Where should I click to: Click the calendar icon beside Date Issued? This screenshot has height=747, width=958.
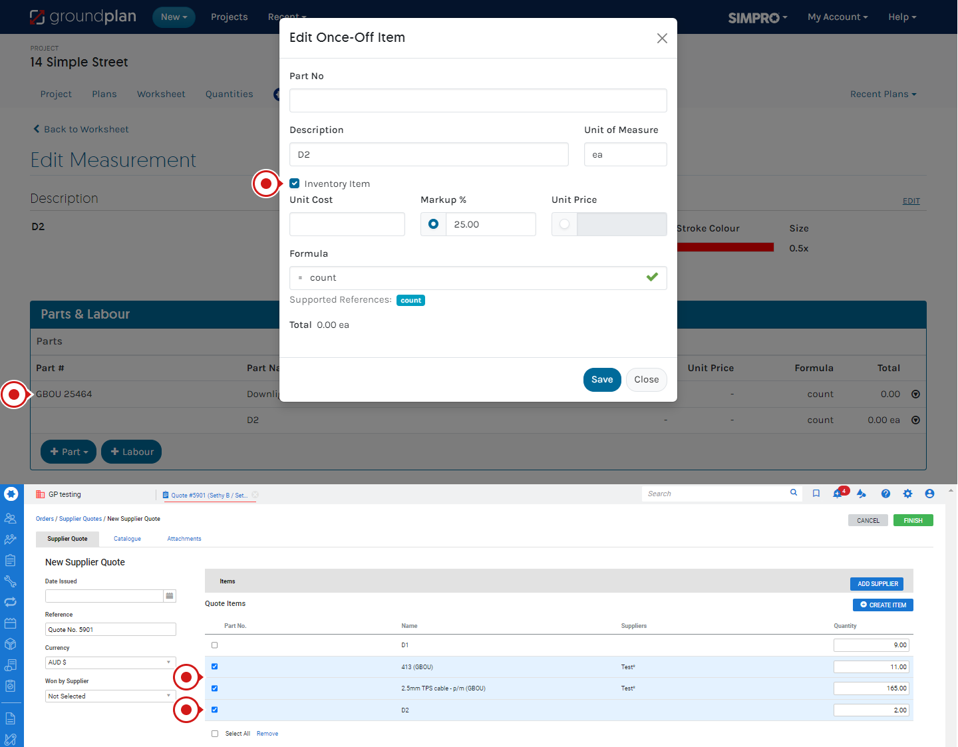click(170, 596)
